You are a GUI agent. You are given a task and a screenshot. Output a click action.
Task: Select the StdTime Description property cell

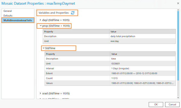click(78, 59)
